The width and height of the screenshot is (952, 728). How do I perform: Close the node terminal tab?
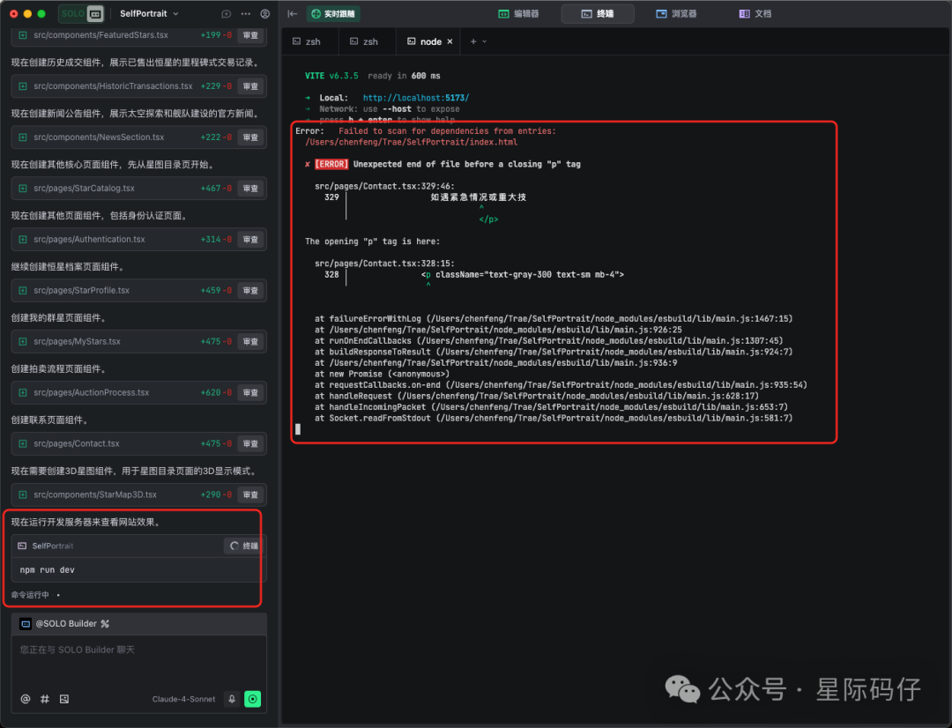click(x=449, y=41)
